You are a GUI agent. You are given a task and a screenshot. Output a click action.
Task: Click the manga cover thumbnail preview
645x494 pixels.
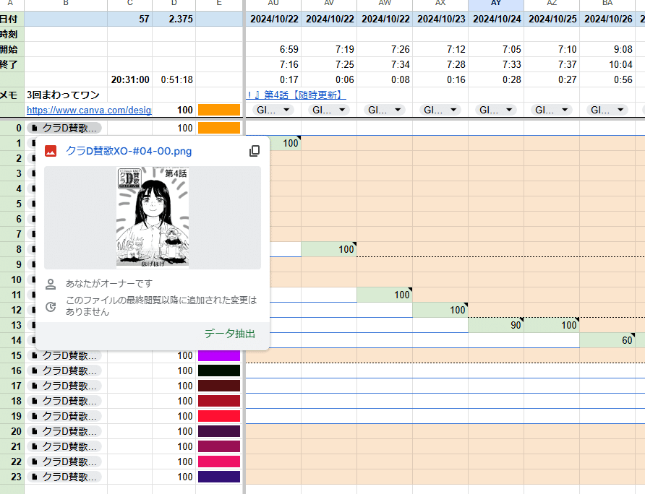(x=153, y=217)
